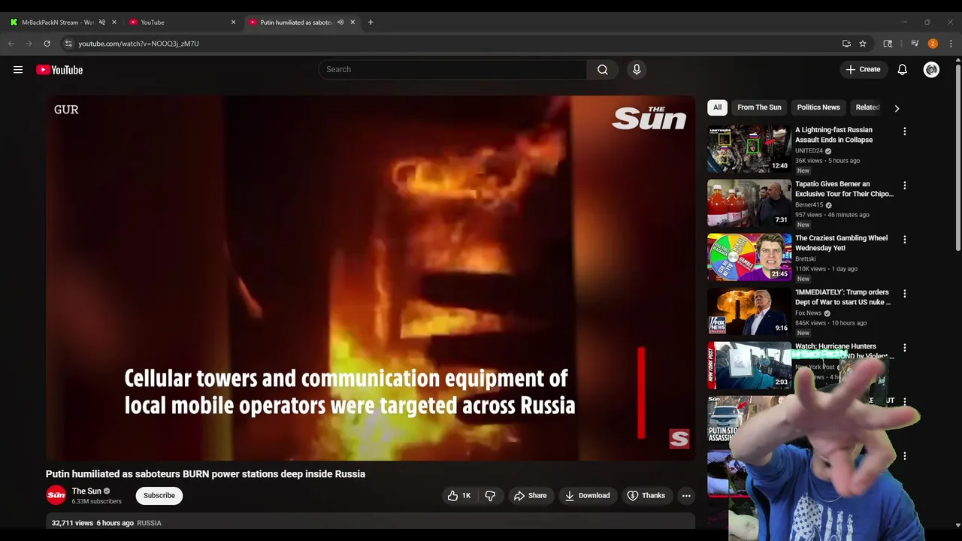Click the install app icon in address bar
Screen dimensions: 962x541
(x=846, y=44)
